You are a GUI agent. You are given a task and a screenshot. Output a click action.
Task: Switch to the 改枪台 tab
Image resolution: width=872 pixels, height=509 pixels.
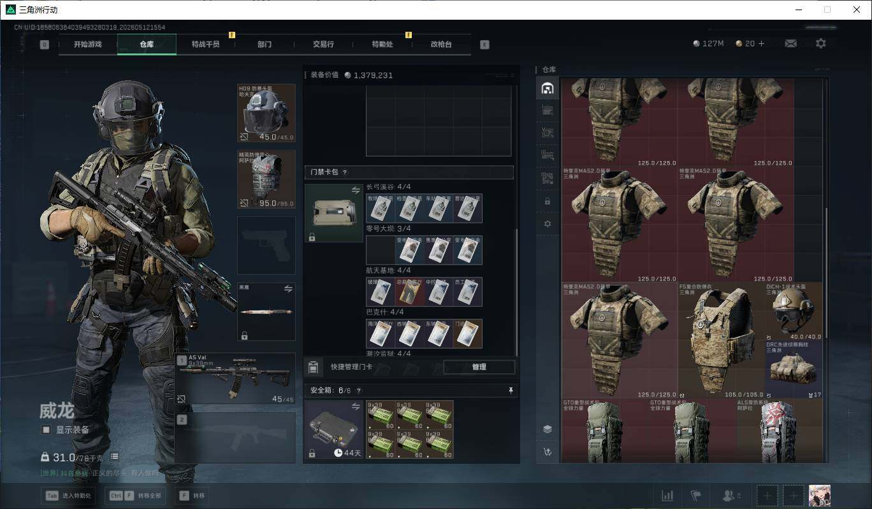click(441, 45)
